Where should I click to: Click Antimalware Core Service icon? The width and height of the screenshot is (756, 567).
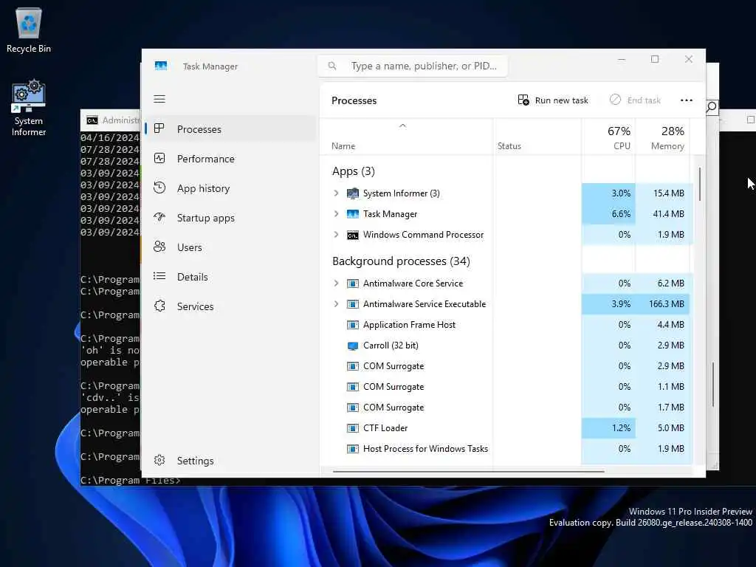352,283
